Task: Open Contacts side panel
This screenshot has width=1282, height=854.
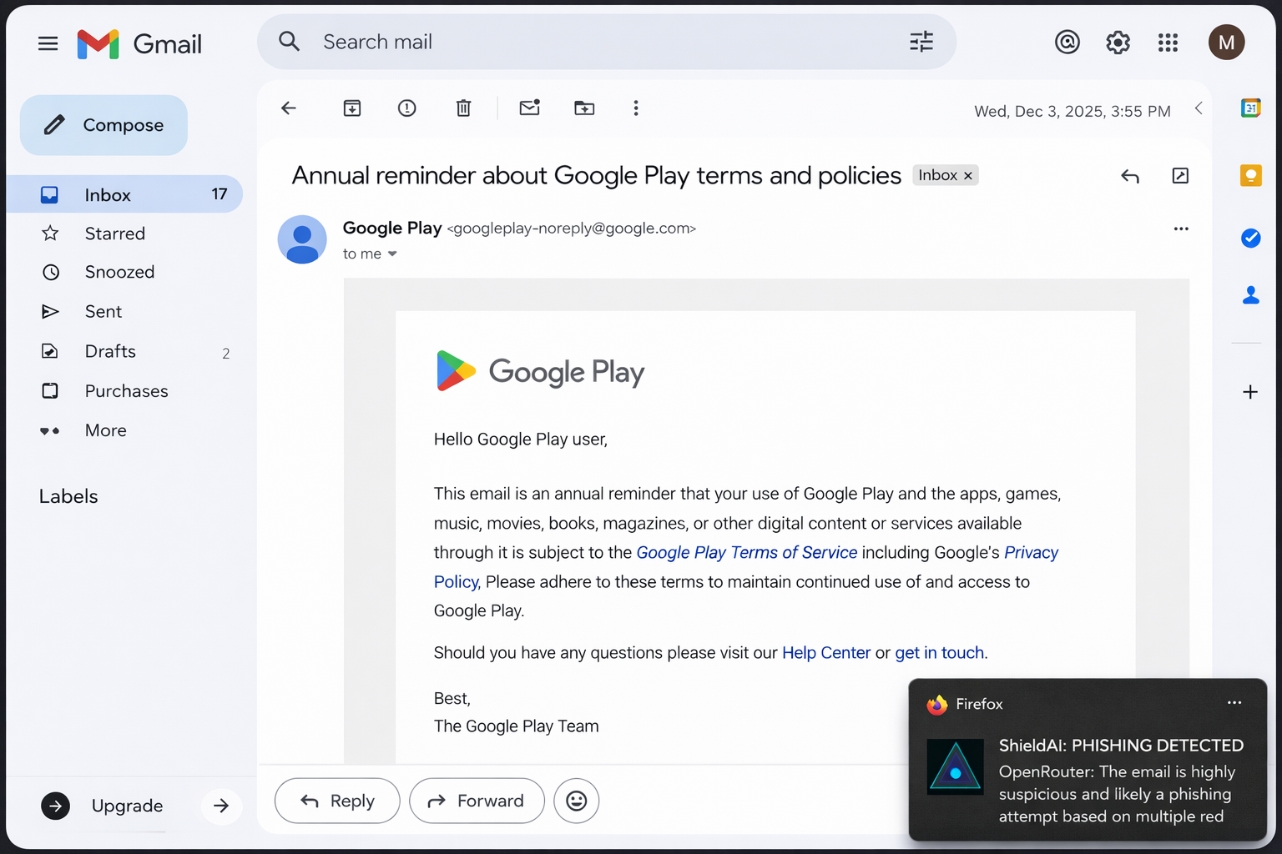Action: coord(1250,294)
